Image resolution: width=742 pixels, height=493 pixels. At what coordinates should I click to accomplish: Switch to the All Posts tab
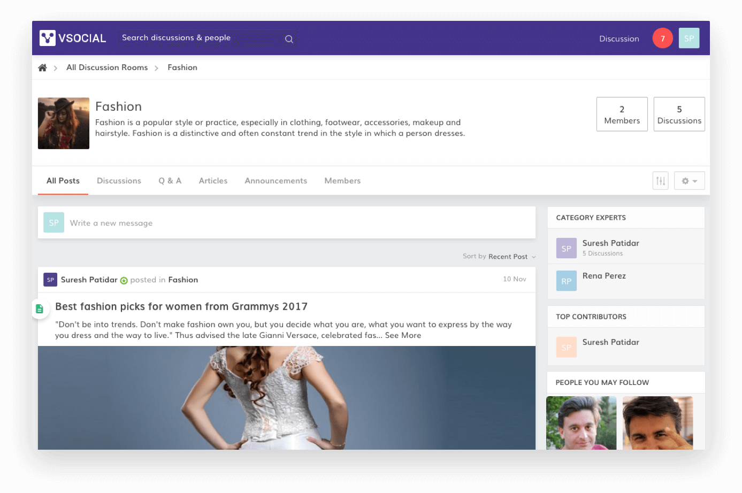coord(63,181)
